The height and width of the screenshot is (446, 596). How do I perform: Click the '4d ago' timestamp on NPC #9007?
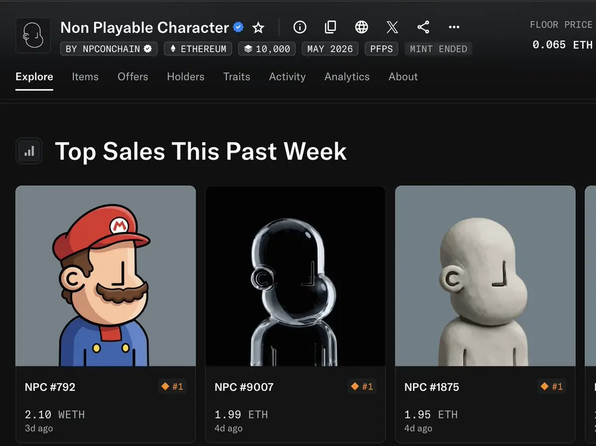coord(228,428)
